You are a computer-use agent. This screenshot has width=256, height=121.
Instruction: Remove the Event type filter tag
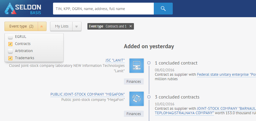[x=130, y=26]
